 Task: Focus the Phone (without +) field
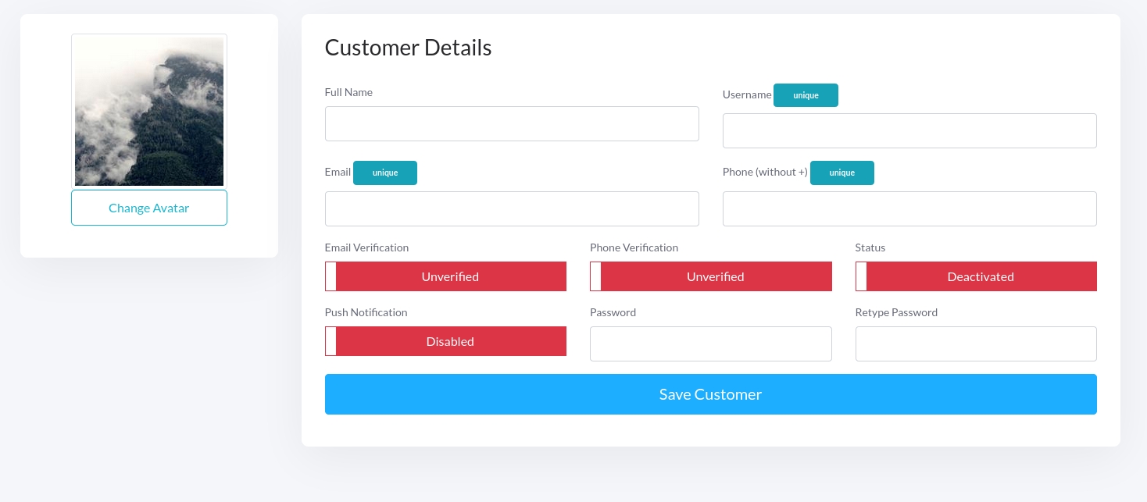pyautogui.click(x=909, y=209)
